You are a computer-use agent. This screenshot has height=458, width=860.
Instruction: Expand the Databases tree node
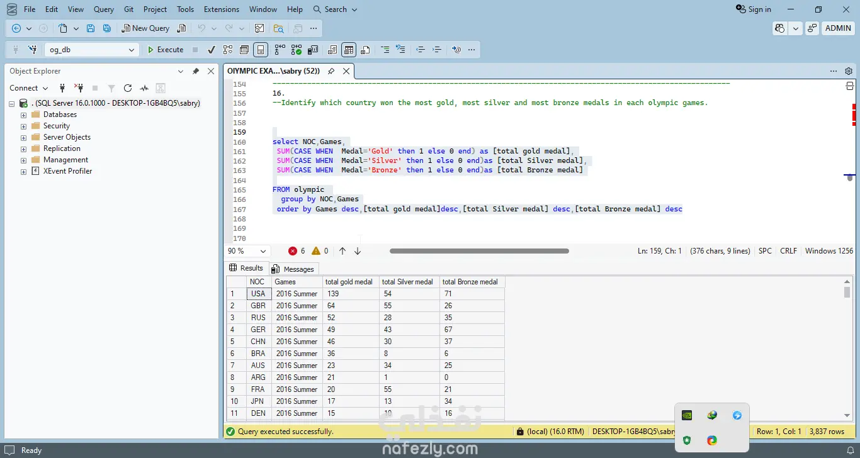pyautogui.click(x=24, y=115)
